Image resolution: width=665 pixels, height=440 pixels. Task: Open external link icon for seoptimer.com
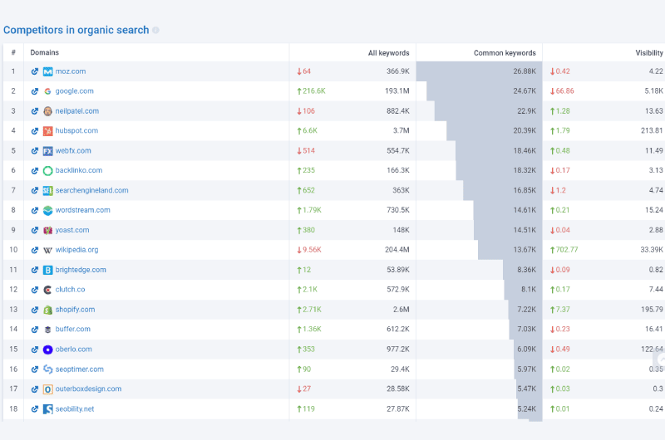click(35, 369)
